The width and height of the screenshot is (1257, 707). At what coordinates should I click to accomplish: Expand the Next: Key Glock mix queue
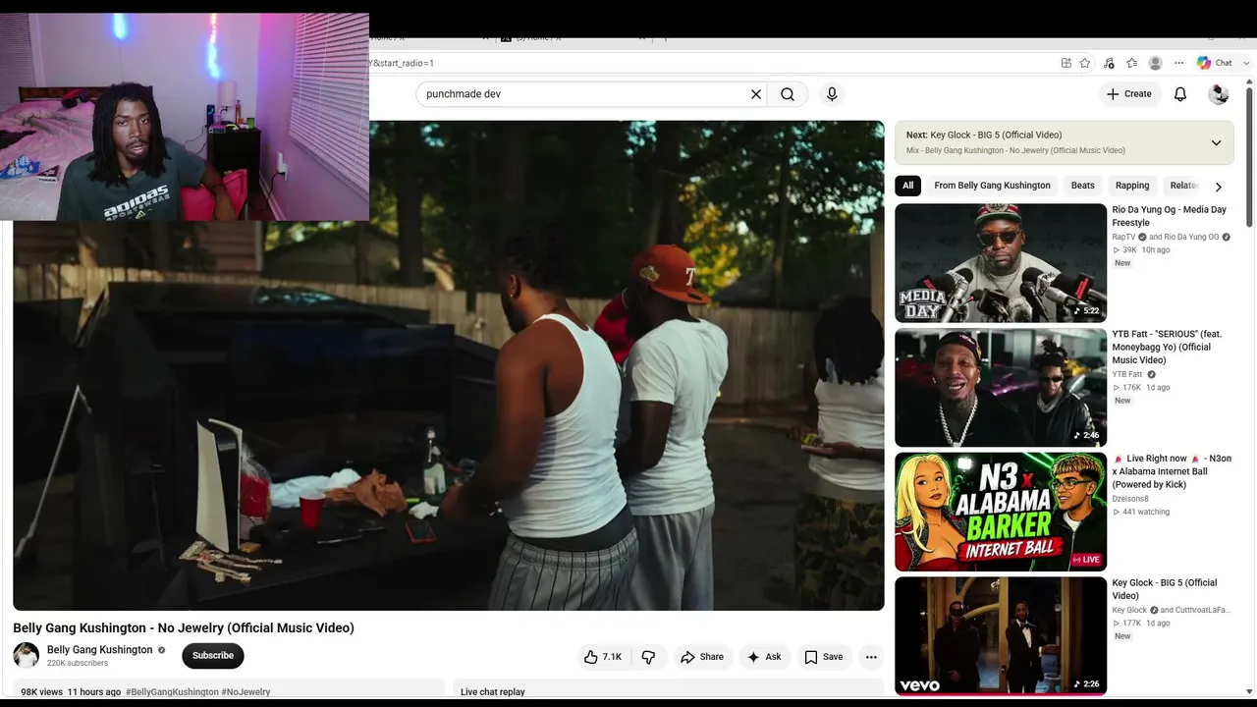[1216, 143]
